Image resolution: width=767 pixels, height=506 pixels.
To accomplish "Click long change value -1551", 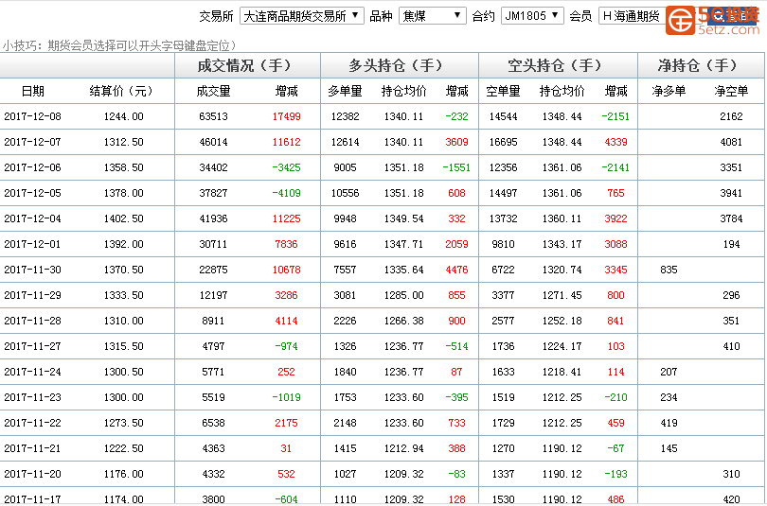I will 456,167.
